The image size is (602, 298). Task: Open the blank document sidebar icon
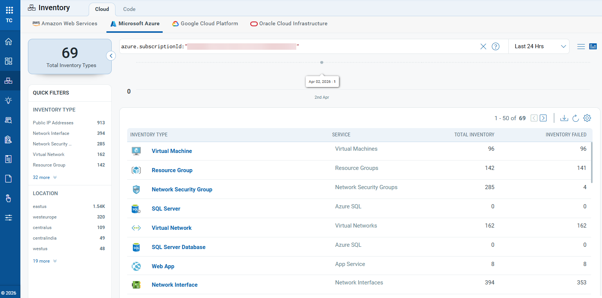8,179
